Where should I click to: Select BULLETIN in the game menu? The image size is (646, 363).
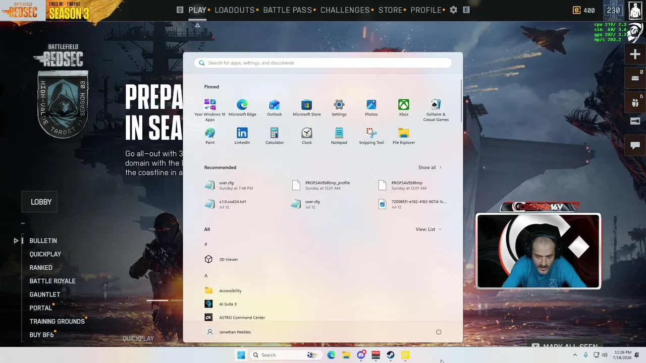click(x=43, y=240)
